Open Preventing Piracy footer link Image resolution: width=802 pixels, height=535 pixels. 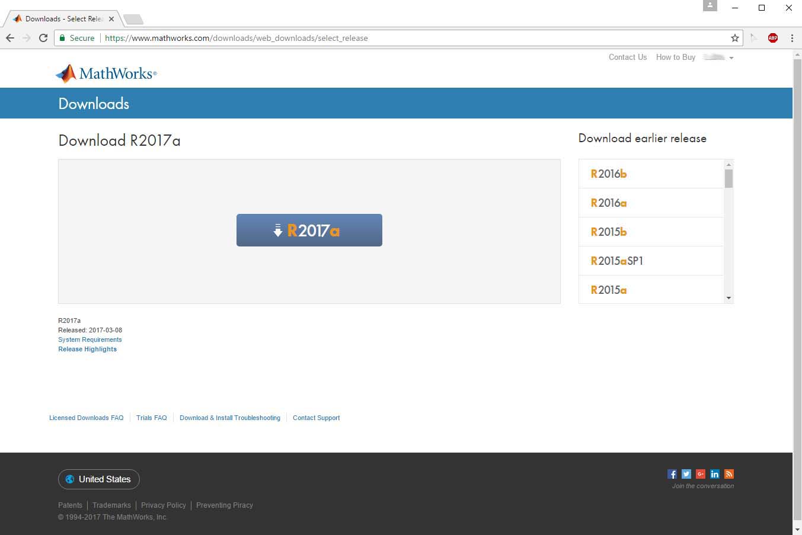point(225,505)
